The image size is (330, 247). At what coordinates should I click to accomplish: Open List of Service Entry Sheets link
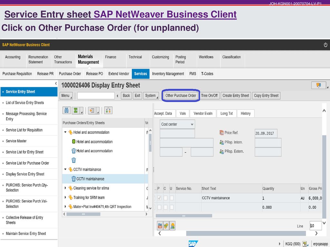[25, 103]
